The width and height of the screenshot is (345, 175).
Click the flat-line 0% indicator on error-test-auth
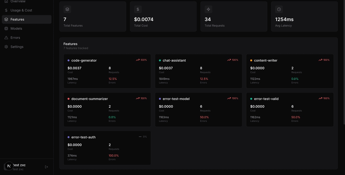click(x=143, y=137)
